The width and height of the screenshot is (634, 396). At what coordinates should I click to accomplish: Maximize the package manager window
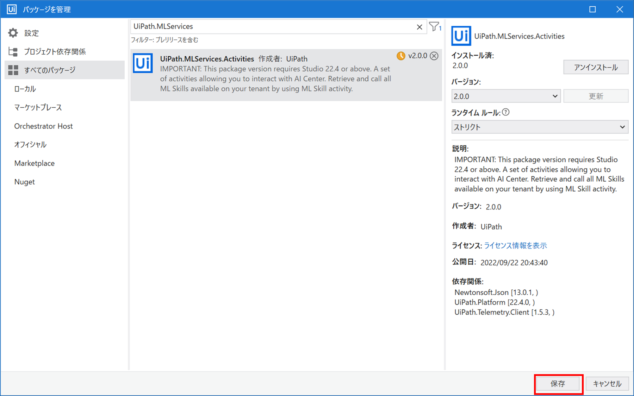click(592, 9)
